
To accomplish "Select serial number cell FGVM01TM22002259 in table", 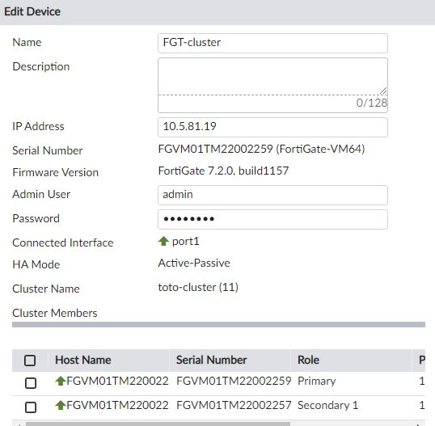I will (234, 381).
